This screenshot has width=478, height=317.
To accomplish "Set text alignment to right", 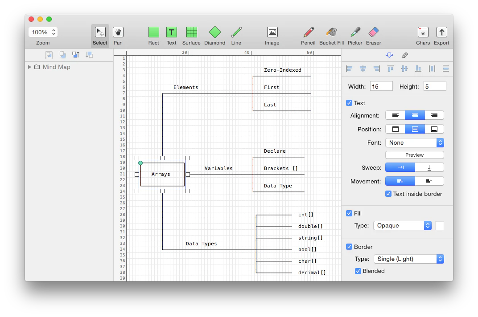I will pyautogui.click(x=434, y=115).
